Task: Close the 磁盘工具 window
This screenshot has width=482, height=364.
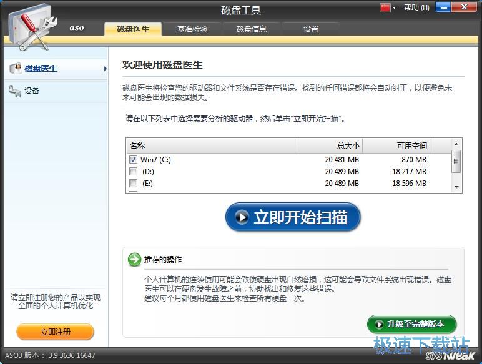Action: pos(464,7)
